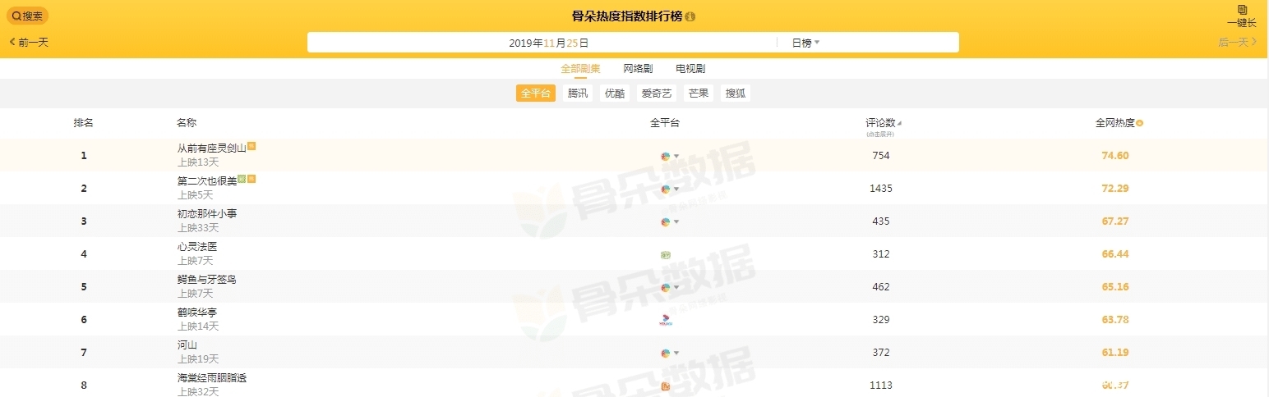This screenshot has width=1269, height=397.
Task: Open show 鹤唳华亭
Action: 197,313
